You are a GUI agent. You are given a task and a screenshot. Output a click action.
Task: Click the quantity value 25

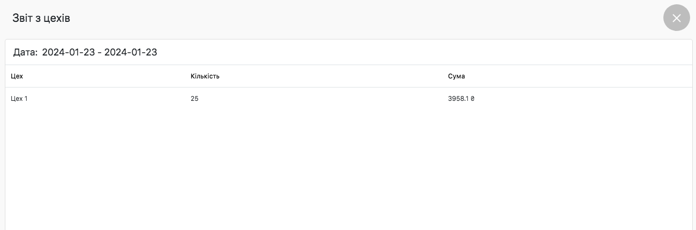194,99
